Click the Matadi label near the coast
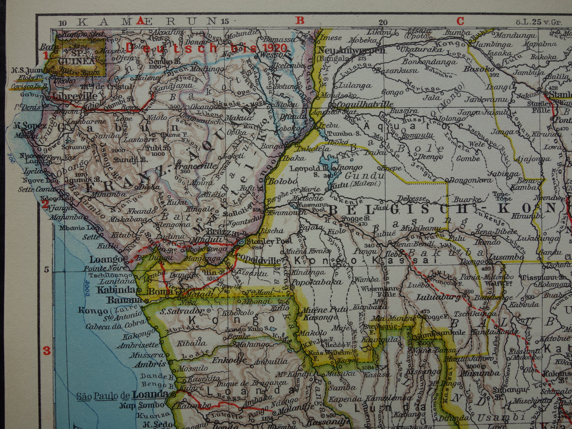The height and width of the screenshot is (429, 572). pos(199,294)
